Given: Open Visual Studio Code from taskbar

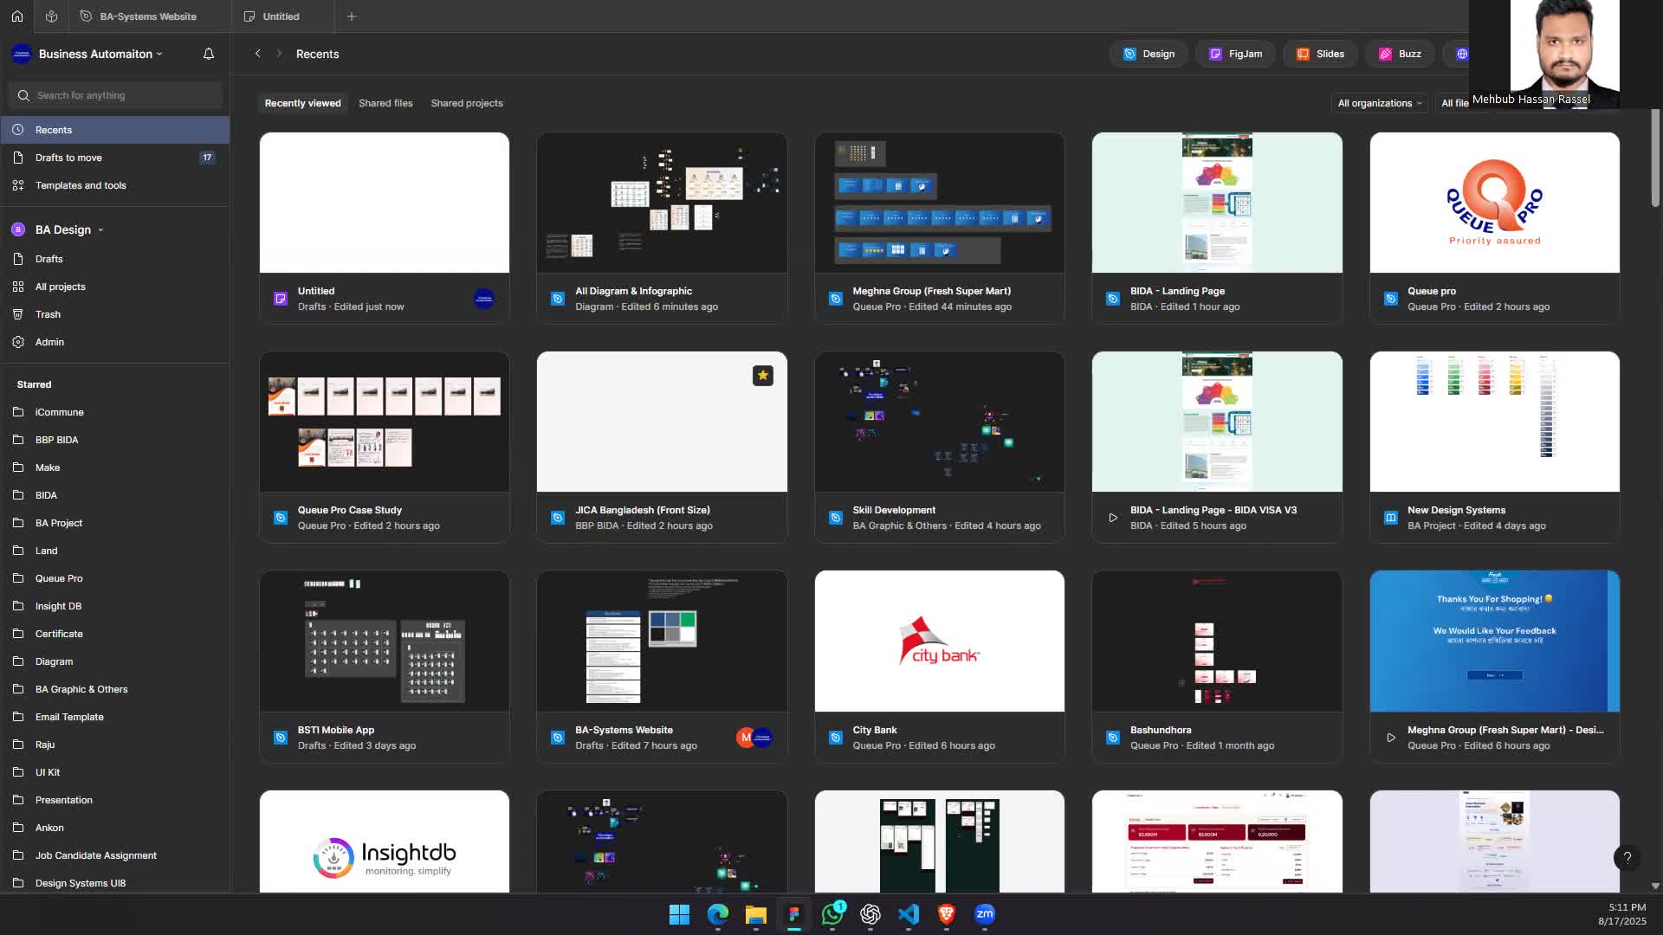Looking at the screenshot, I should (x=909, y=914).
